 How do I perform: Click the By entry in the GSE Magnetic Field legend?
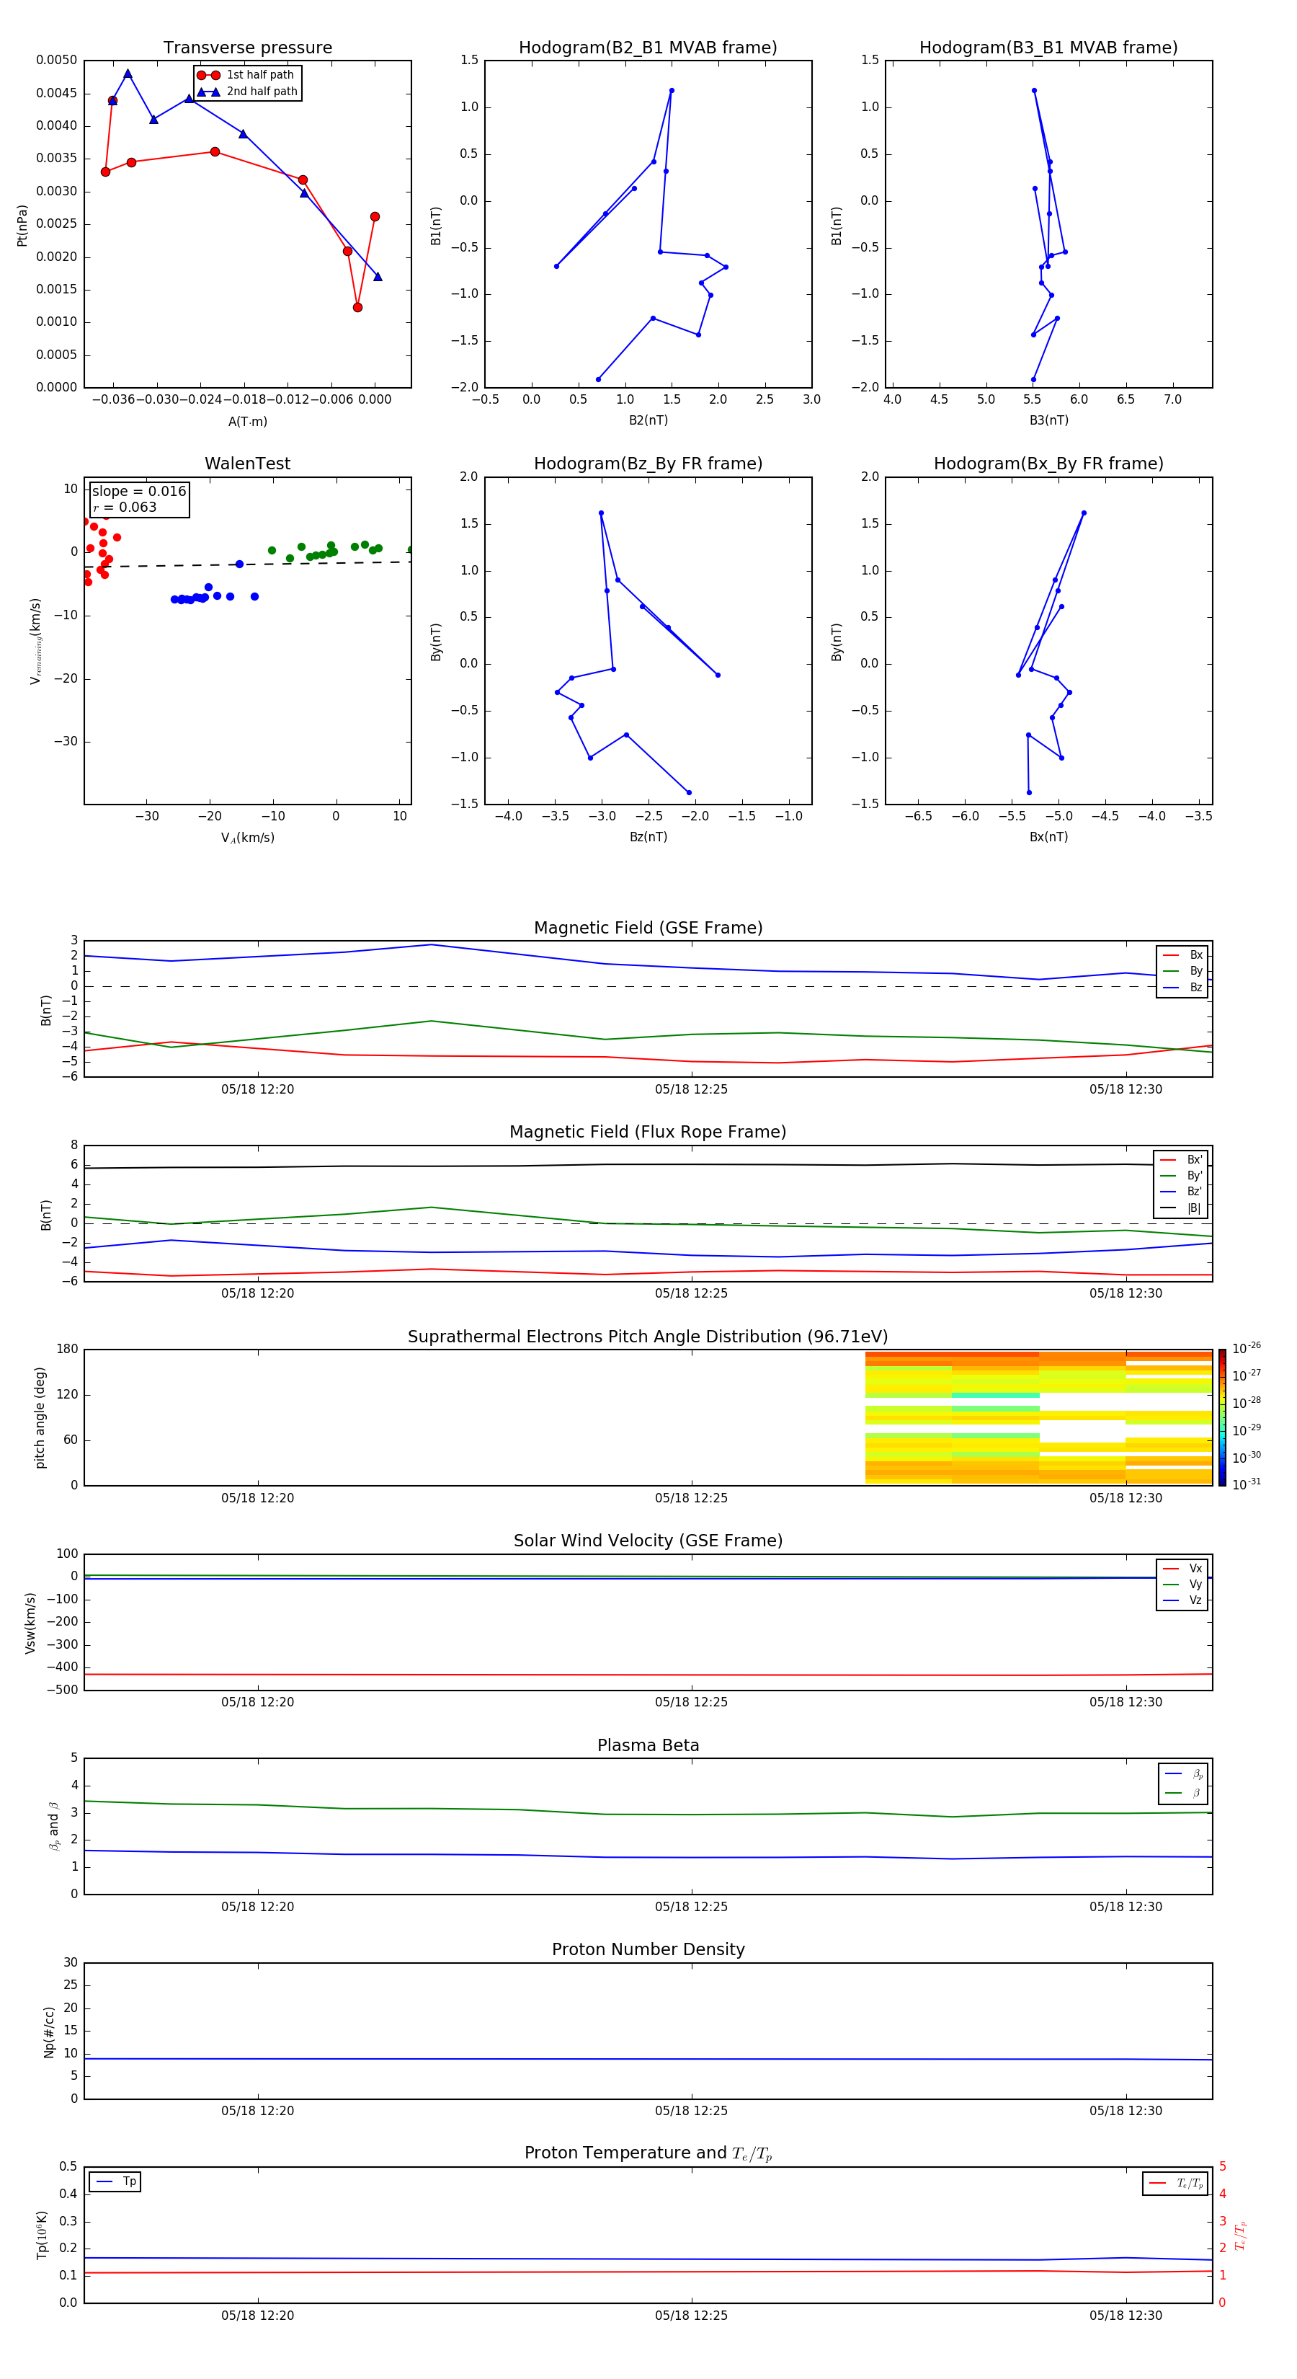click(x=1182, y=970)
